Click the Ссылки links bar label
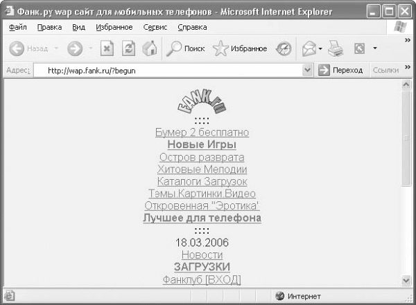This screenshot has width=416, height=305. [385, 70]
